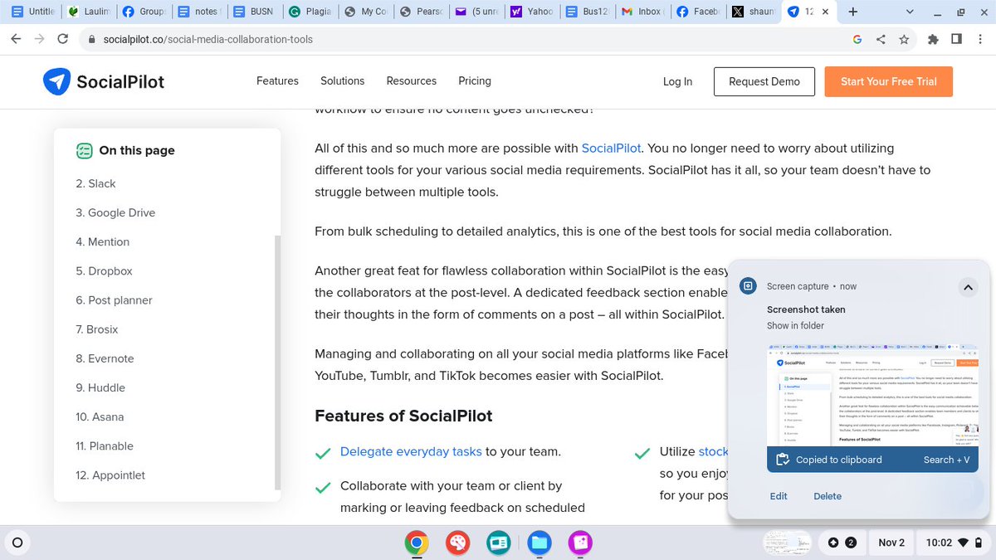Jump to section 7. Brosix
This screenshot has width=996, height=560.
(x=97, y=329)
